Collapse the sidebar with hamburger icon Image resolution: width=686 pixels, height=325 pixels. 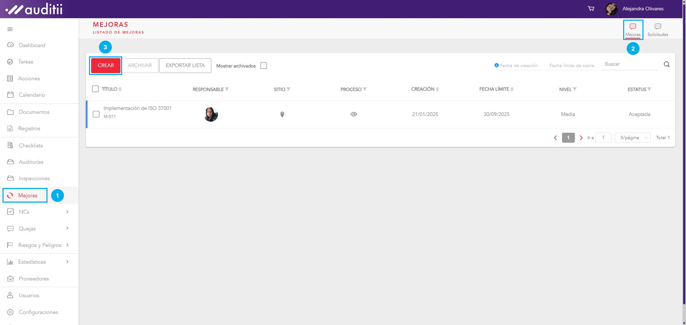(10, 29)
